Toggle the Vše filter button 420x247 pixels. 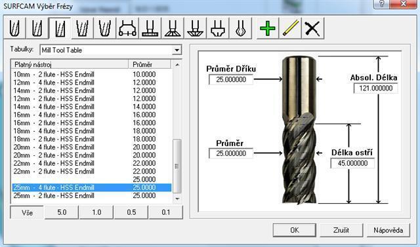click(x=27, y=212)
